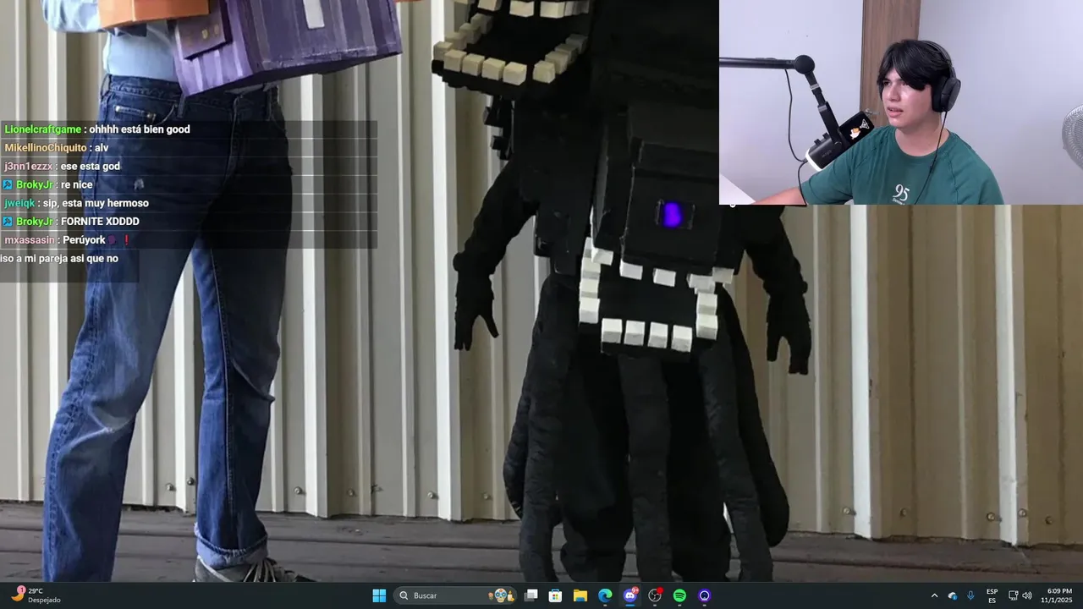1083x609 pixels.
Task: Select the chat text 'ohhhh está bien good'
Action: pos(140,129)
